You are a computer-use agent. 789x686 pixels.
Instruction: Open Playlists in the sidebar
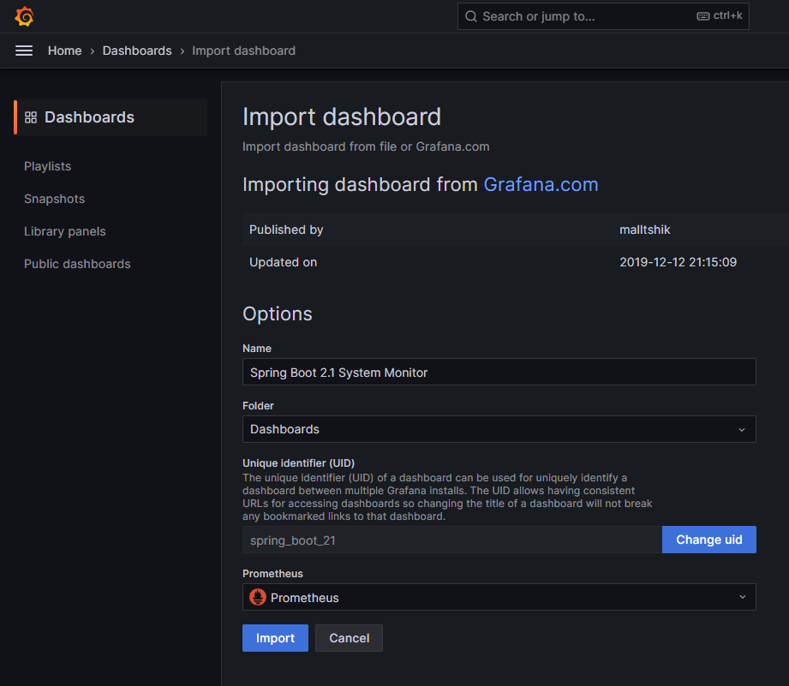coord(47,166)
